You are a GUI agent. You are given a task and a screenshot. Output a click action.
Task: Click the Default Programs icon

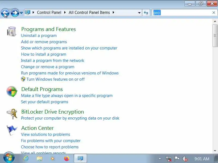(12, 92)
